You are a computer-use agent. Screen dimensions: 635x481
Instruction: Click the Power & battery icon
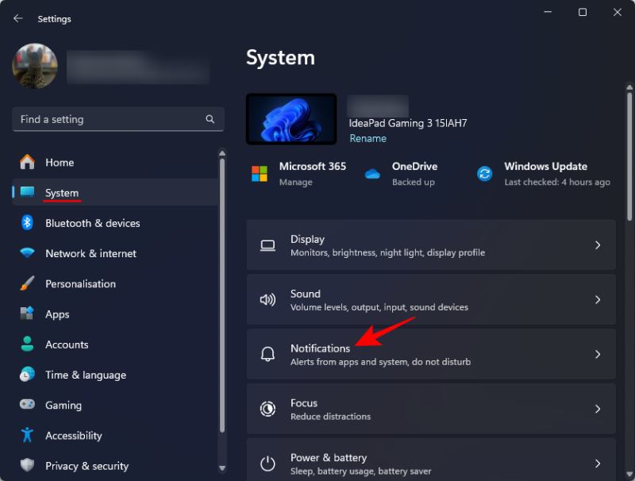[268, 463]
